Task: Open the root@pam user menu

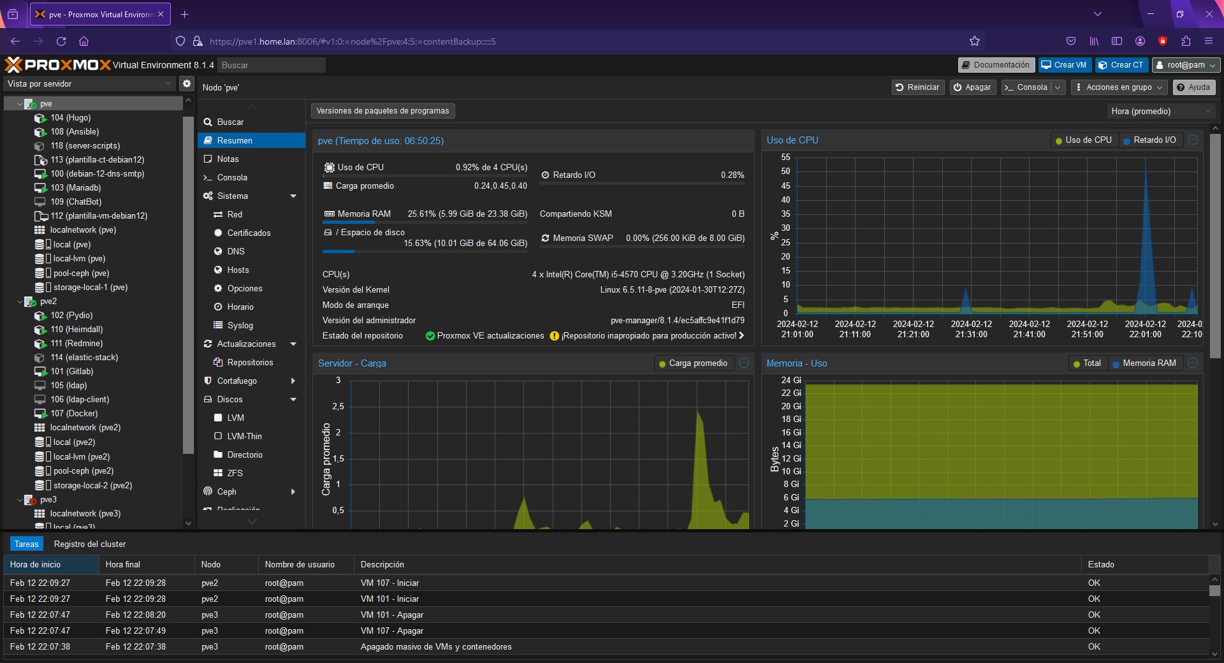Action: (1186, 65)
